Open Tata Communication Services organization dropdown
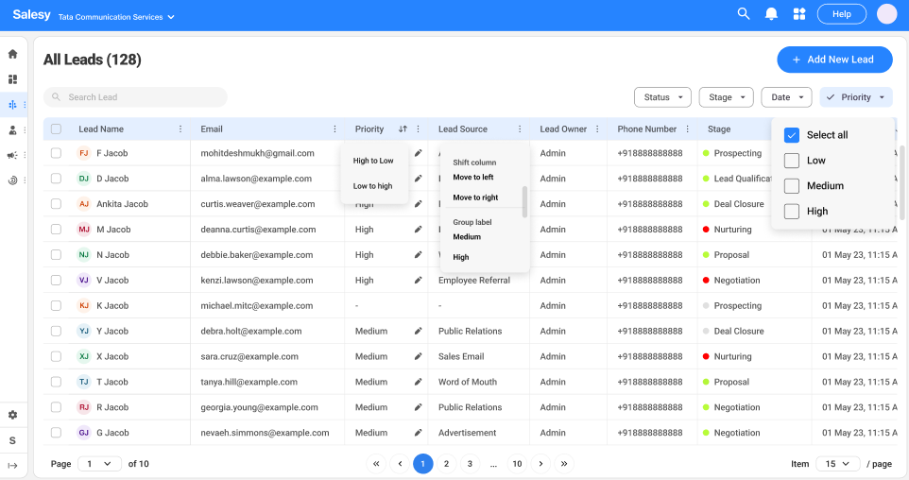909x480 pixels. (116, 17)
